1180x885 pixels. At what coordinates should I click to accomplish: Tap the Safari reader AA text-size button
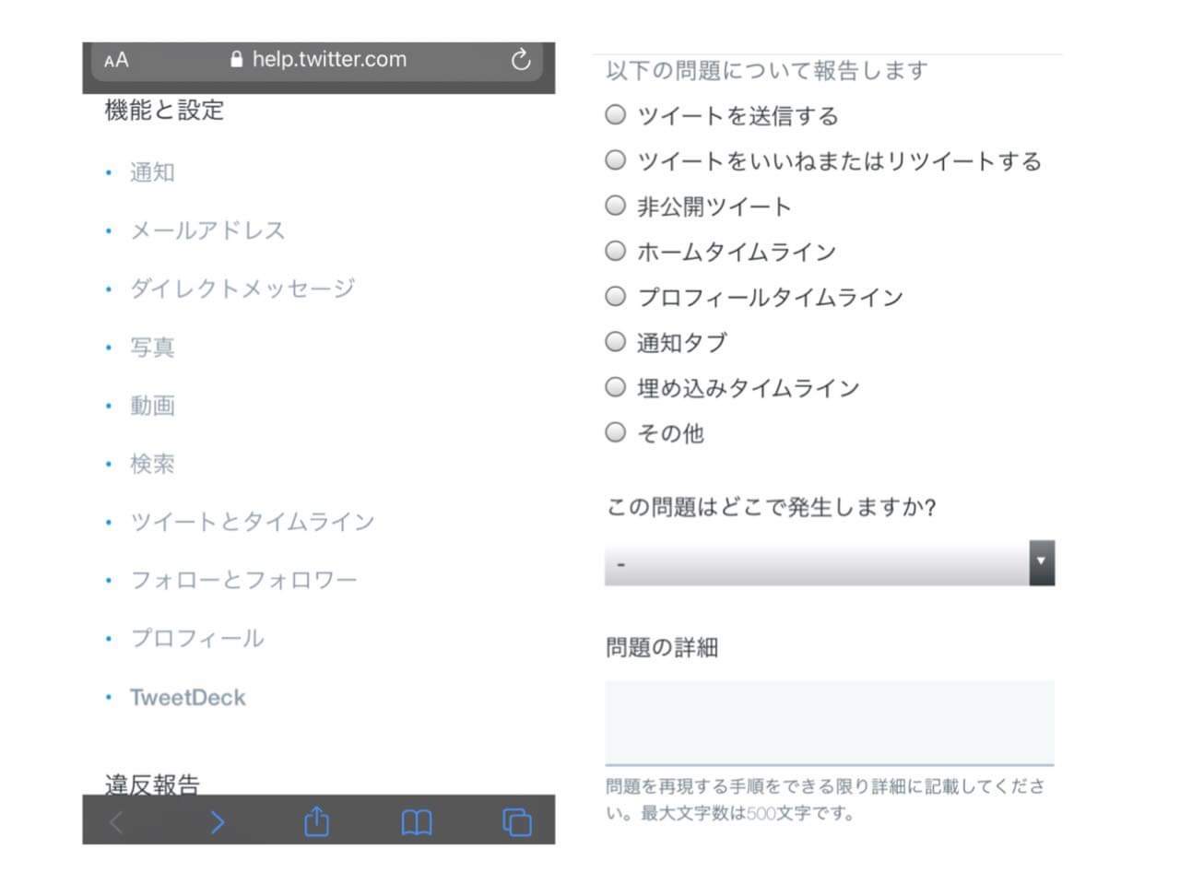coord(116,61)
